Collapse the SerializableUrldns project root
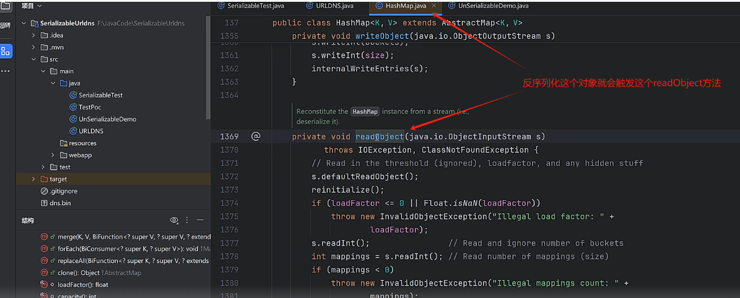The image size is (740, 298). point(24,23)
